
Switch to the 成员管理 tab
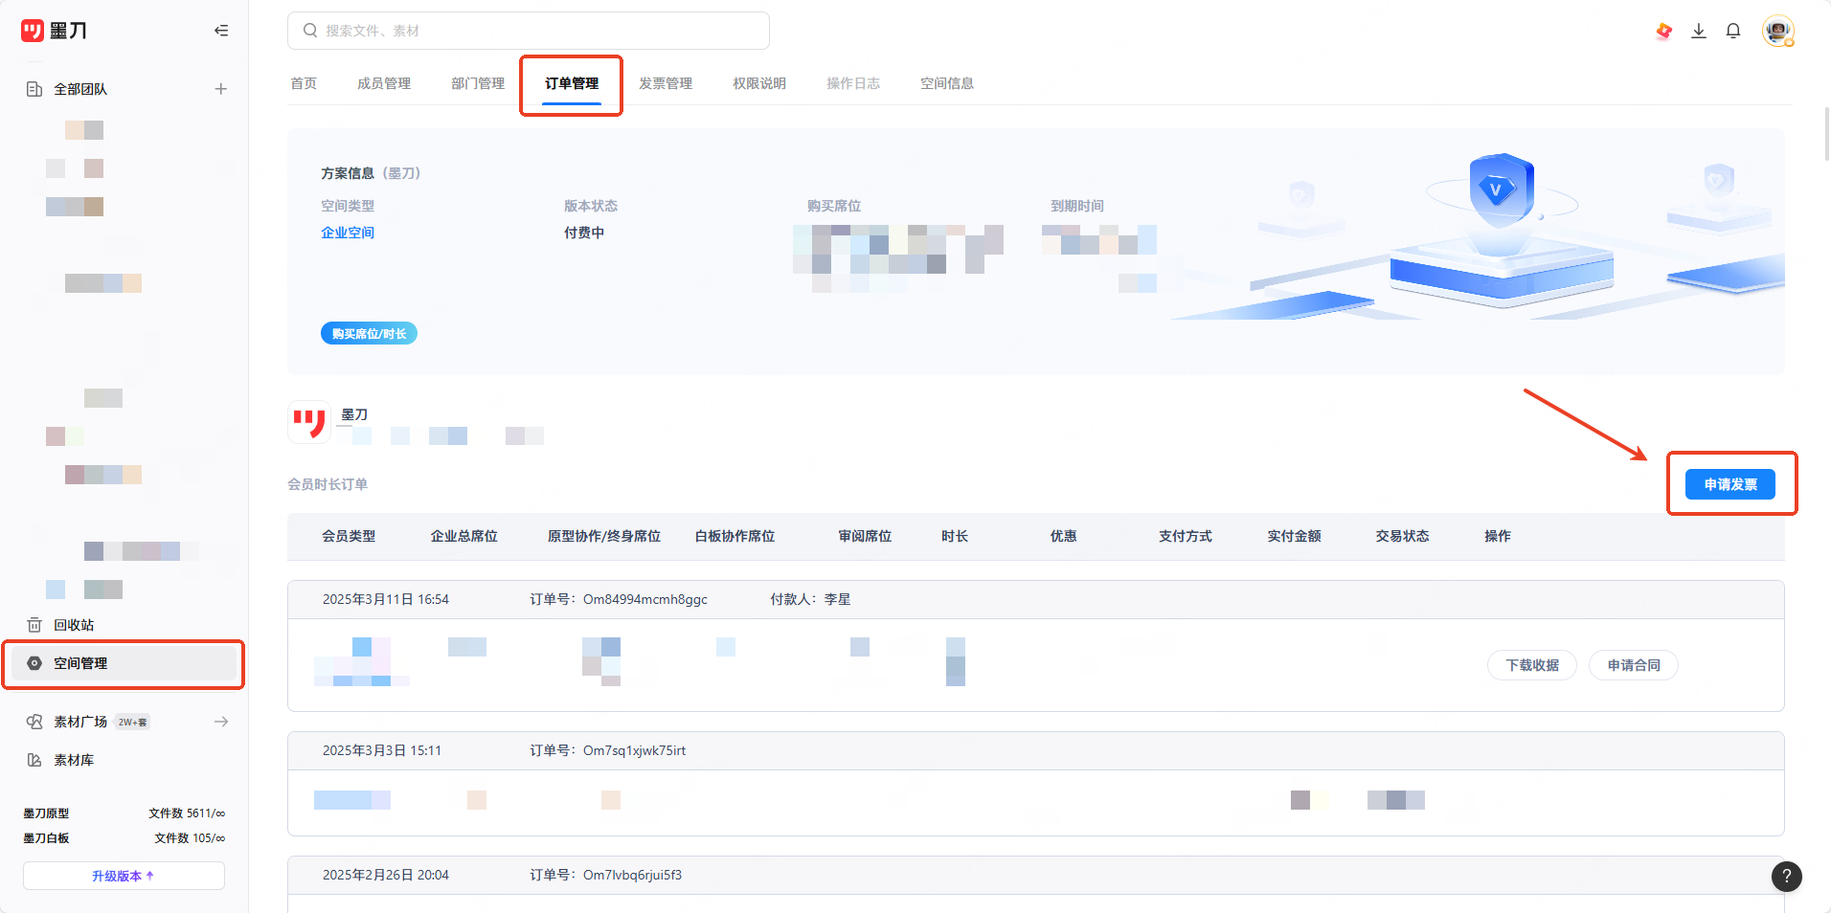coord(384,83)
